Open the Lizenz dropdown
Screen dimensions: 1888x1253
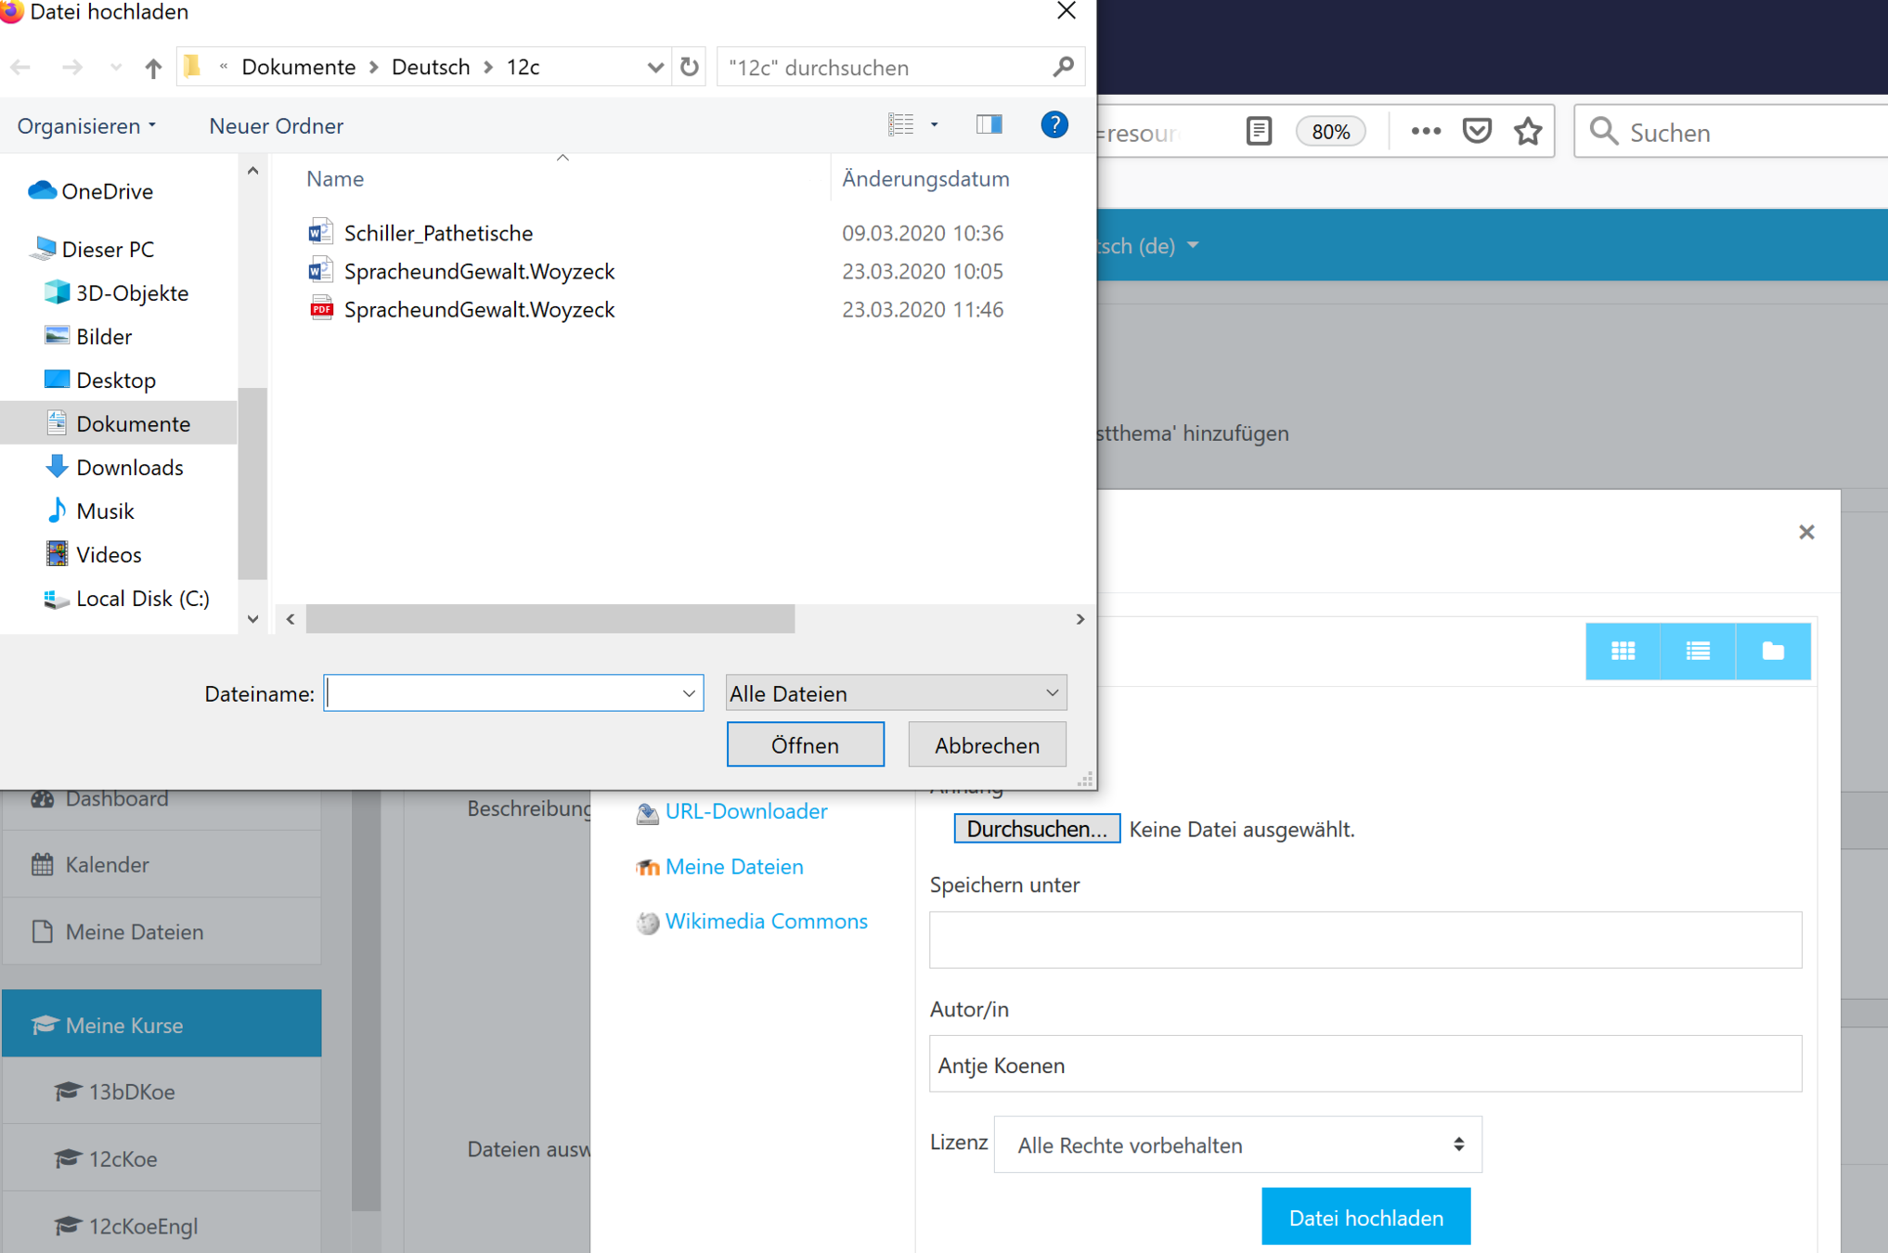coord(1237,1144)
